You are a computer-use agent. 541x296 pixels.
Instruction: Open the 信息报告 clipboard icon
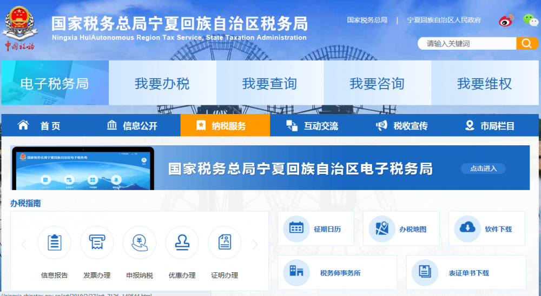tap(54, 243)
